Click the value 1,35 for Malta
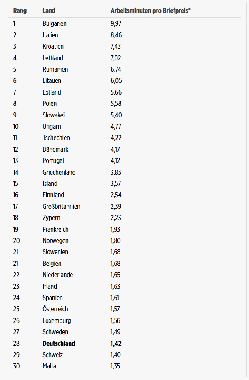This screenshot has height=380, width=249. click(115, 366)
